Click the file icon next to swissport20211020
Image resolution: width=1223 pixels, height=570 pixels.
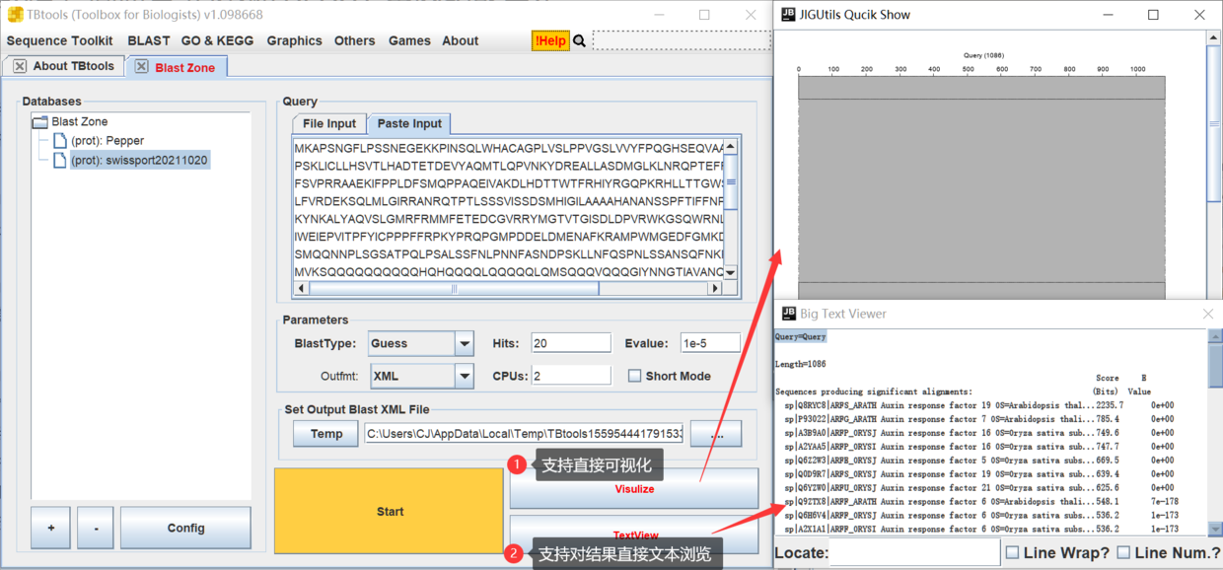point(60,160)
